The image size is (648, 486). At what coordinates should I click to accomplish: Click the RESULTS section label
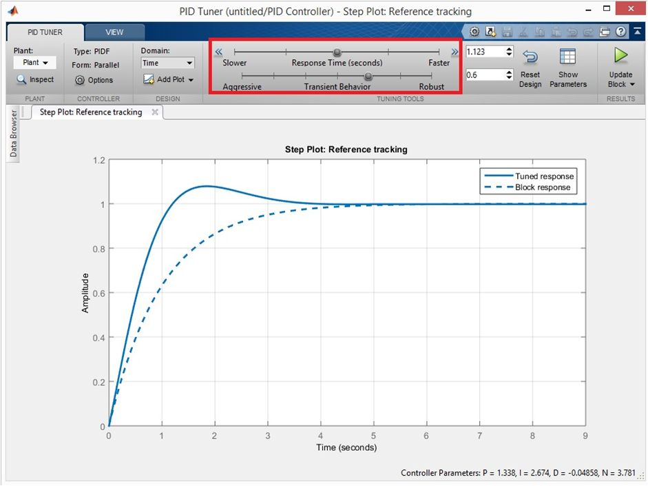tap(620, 99)
